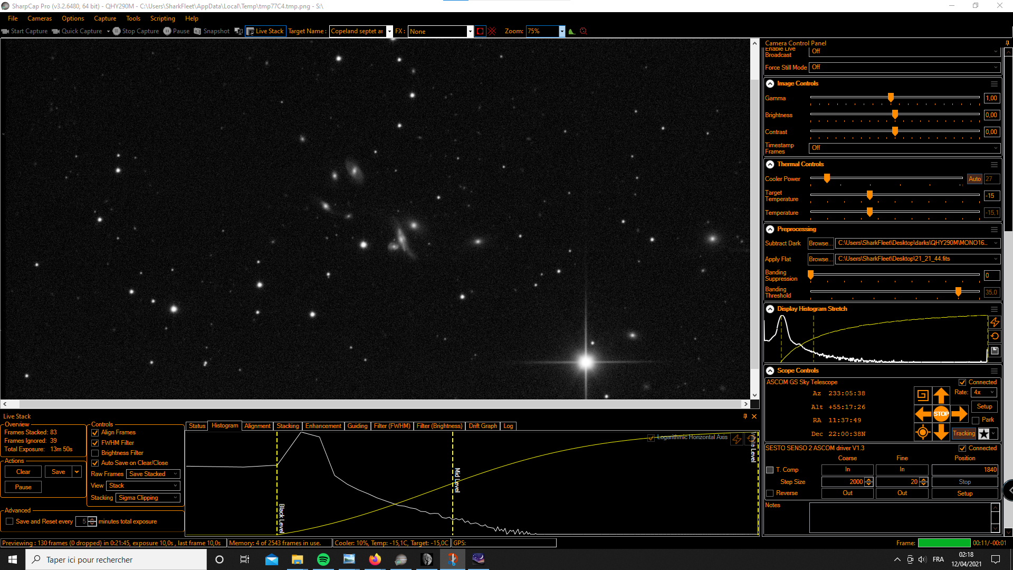Slew the telescope left with the arrow
1013x570 pixels.
923,414
